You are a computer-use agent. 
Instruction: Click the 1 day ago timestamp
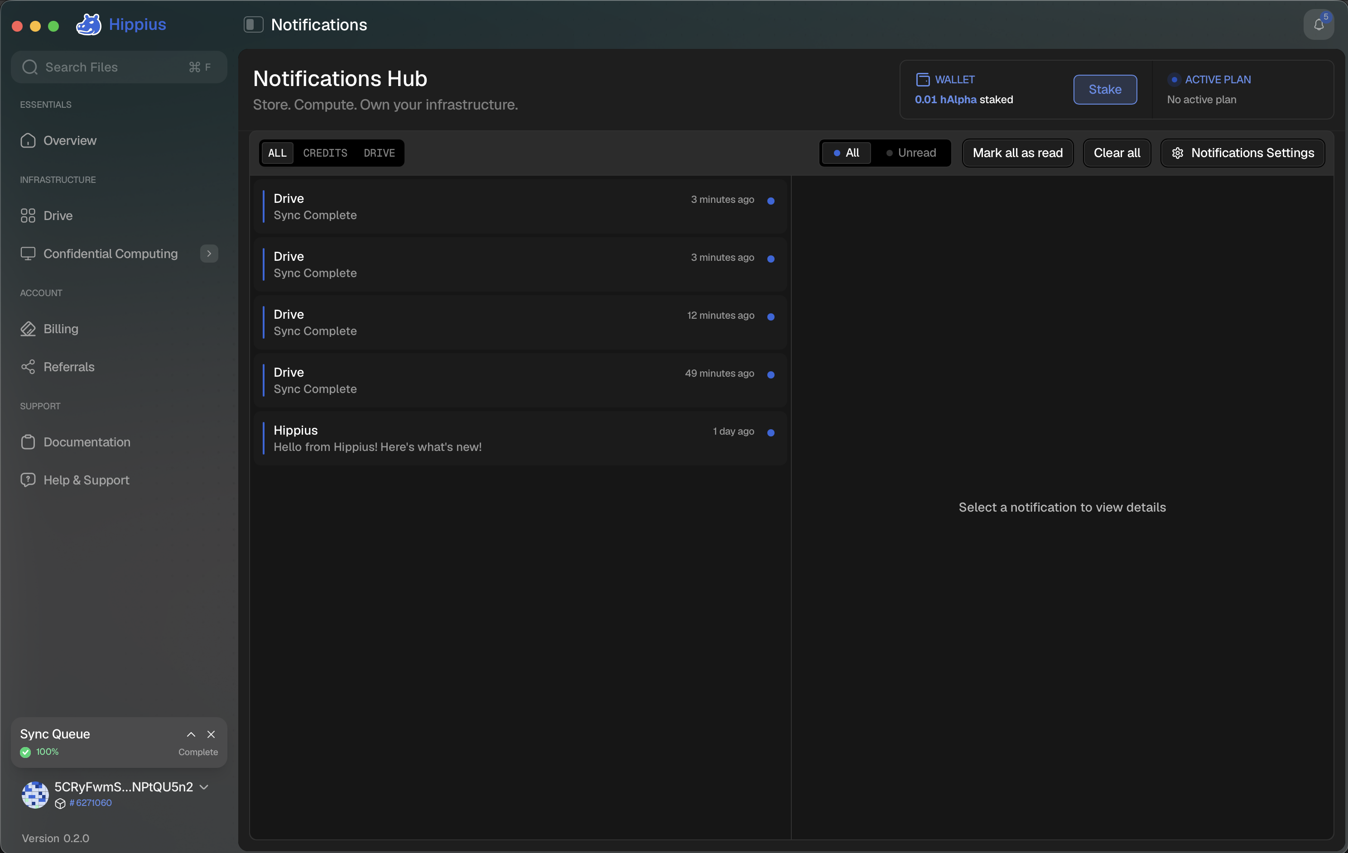point(733,431)
